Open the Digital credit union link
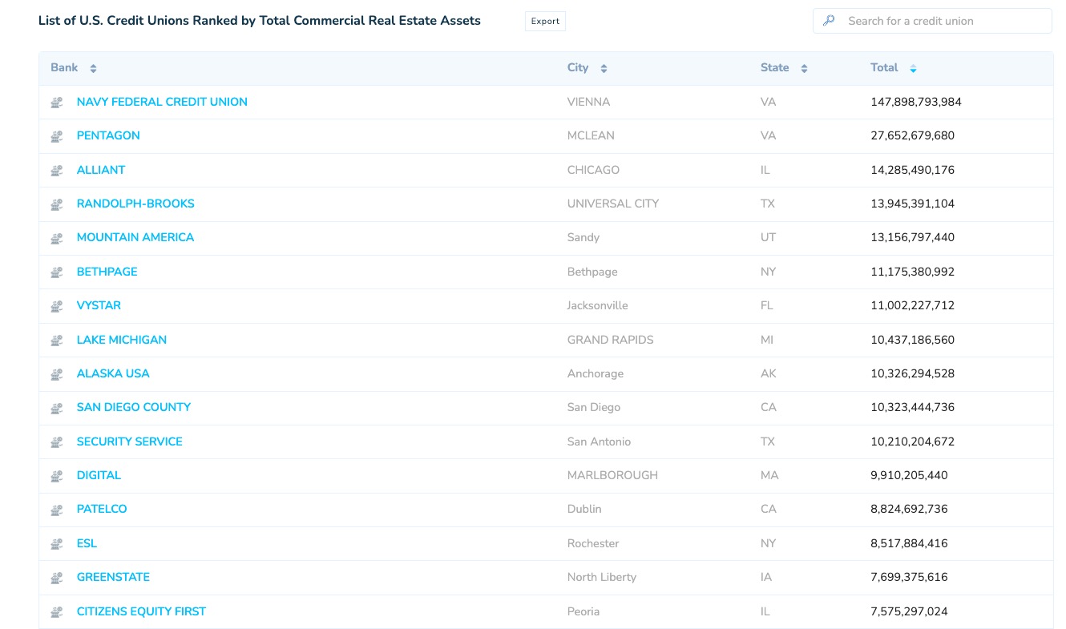Image resolution: width=1066 pixels, height=629 pixels. pos(99,475)
